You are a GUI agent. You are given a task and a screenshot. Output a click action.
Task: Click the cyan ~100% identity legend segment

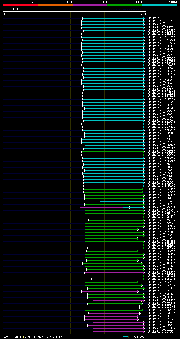coord(160,5)
